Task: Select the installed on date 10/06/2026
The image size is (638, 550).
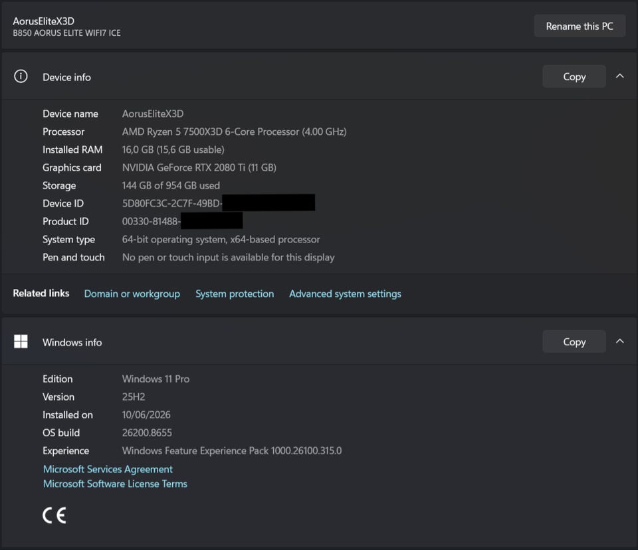Action: click(146, 414)
